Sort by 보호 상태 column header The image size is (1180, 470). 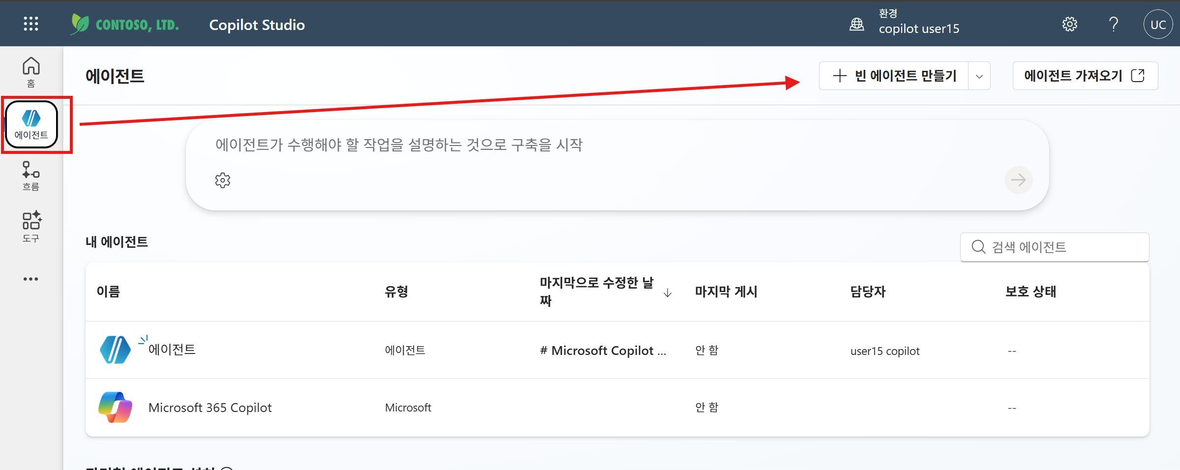[x=1030, y=292]
